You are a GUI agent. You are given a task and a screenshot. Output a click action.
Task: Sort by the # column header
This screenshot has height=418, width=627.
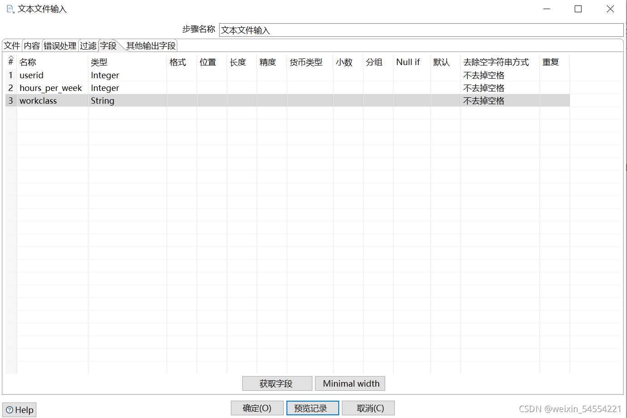point(11,62)
